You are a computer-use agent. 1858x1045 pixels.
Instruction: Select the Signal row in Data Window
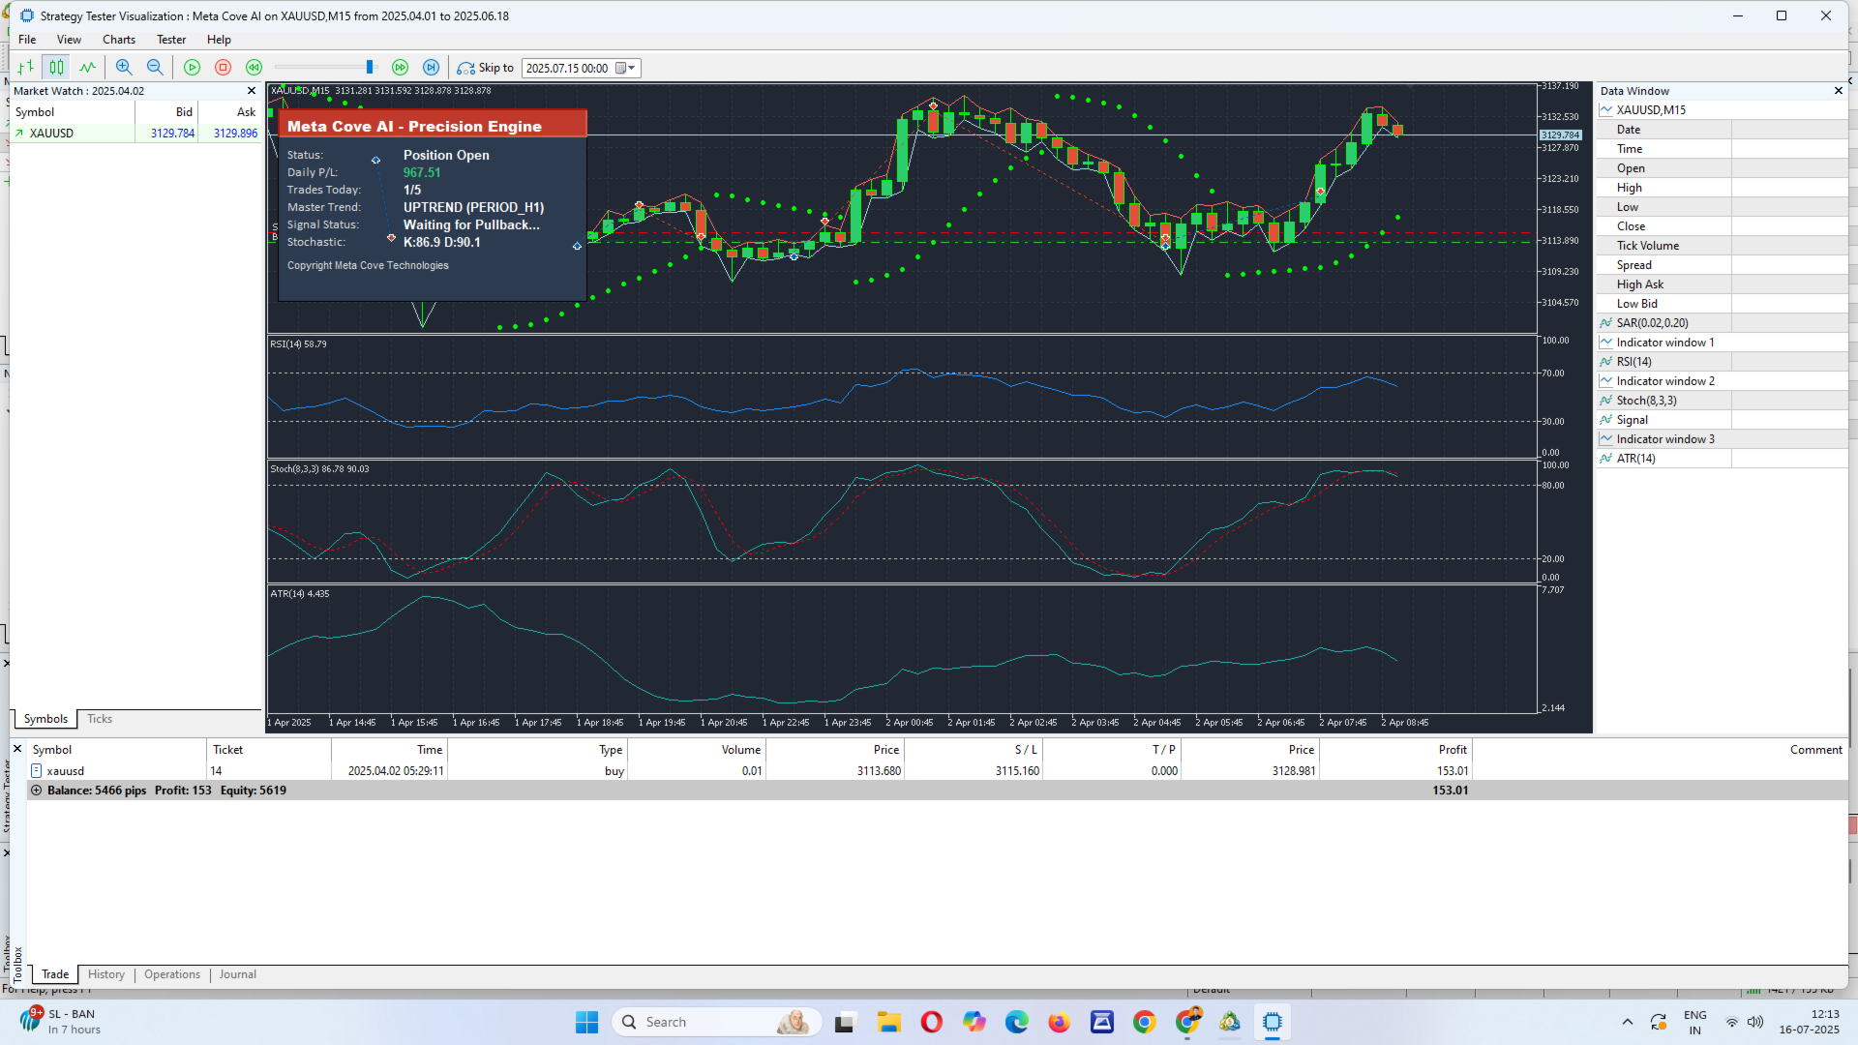point(1722,420)
